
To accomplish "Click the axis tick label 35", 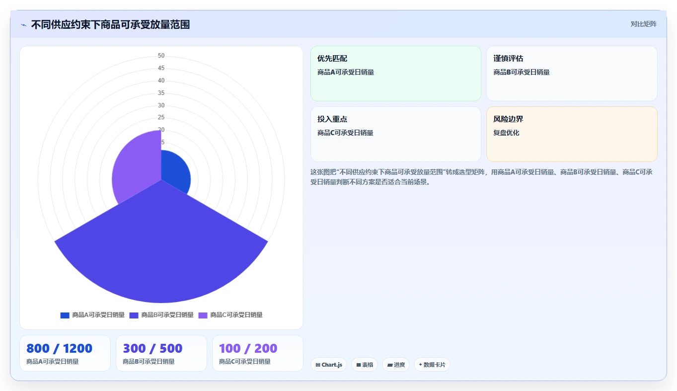I will 161,93.
